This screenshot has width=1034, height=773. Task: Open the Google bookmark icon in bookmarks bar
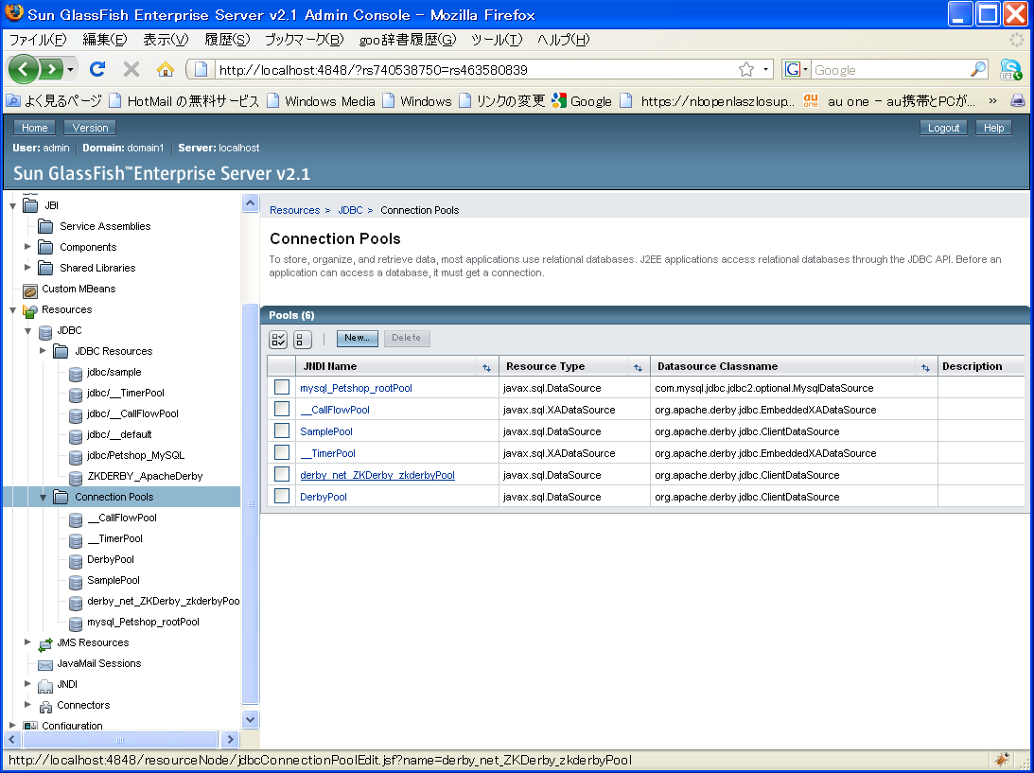(x=559, y=101)
